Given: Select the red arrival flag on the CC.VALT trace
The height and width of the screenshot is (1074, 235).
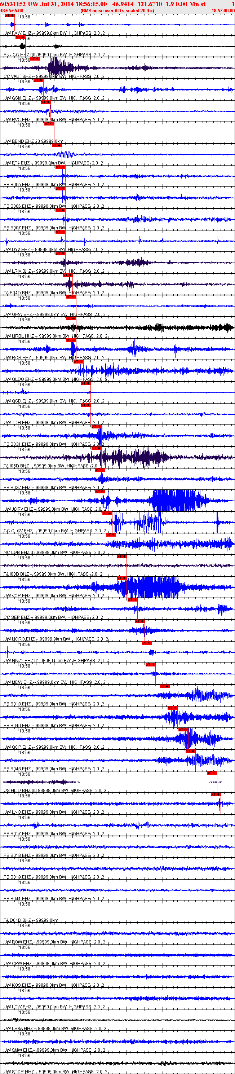Looking at the screenshot, I should (x=34, y=59).
